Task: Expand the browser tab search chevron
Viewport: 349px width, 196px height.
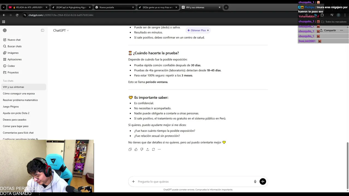Action: (4, 7)
